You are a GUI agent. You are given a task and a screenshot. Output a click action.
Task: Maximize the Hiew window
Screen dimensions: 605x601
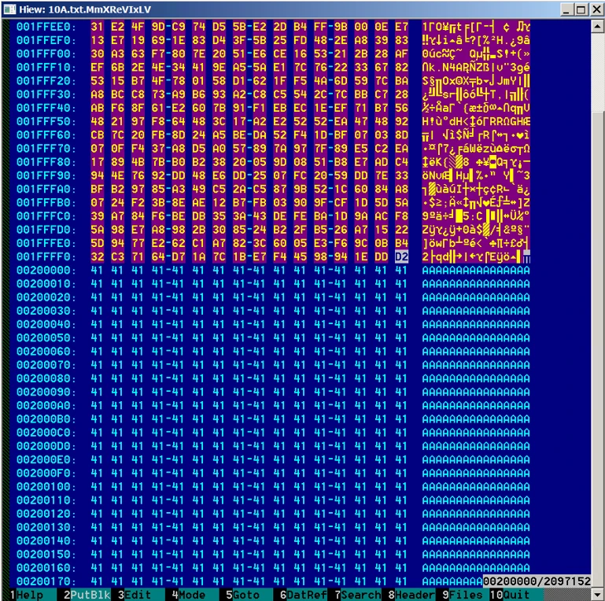pos(581,9)
